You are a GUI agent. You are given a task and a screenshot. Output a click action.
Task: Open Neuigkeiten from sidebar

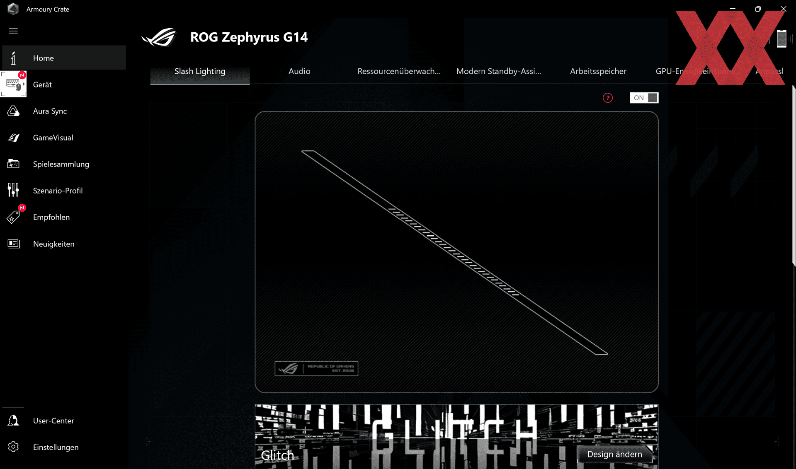pos(64,244)
